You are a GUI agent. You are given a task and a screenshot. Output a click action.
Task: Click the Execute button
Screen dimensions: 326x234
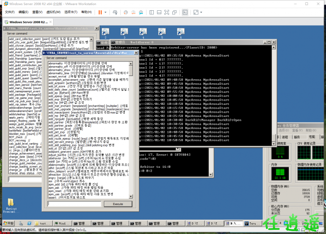(x=118, y=204)
